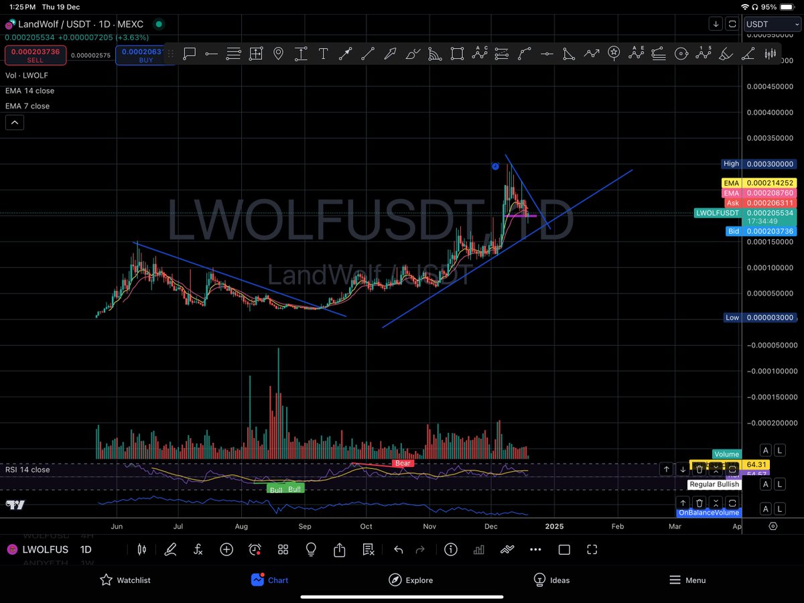The image size is (804, 603).
Task: Open the LWOLFUS symbol selector
Action: [38, 550]
